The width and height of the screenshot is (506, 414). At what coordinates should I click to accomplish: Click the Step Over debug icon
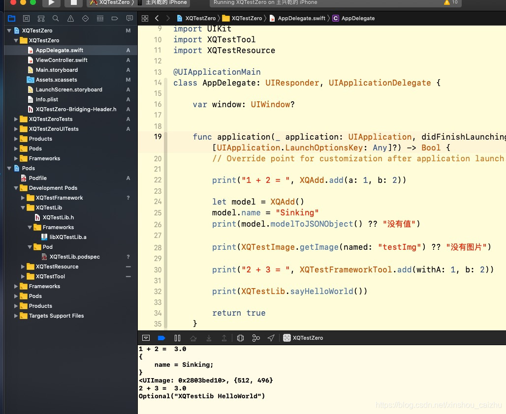(193, 338)
